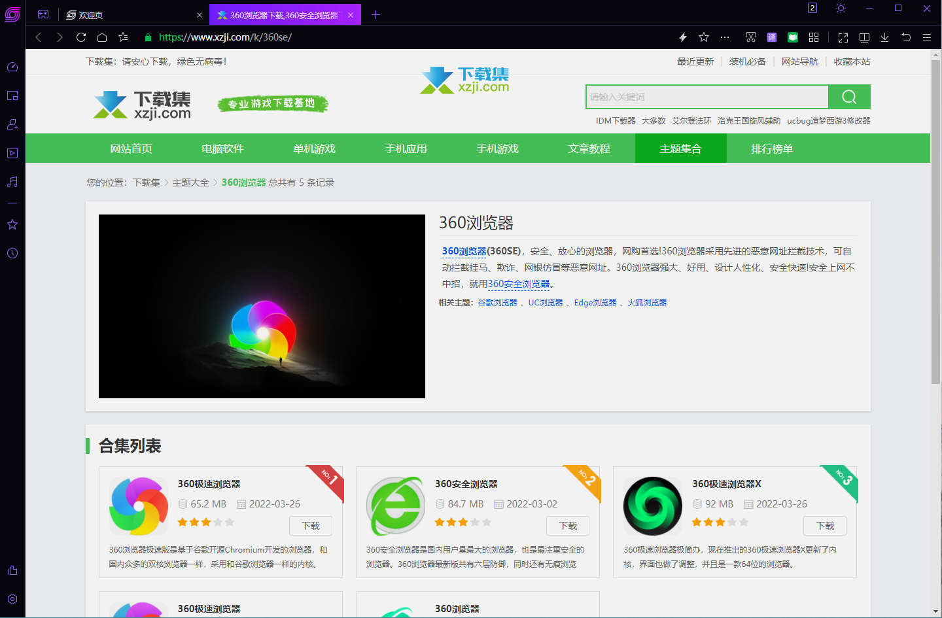The height and width of the screenshot is (618, 942).
Task: Open the favorites list icon beside home
Action: click(x=123, y=37)
